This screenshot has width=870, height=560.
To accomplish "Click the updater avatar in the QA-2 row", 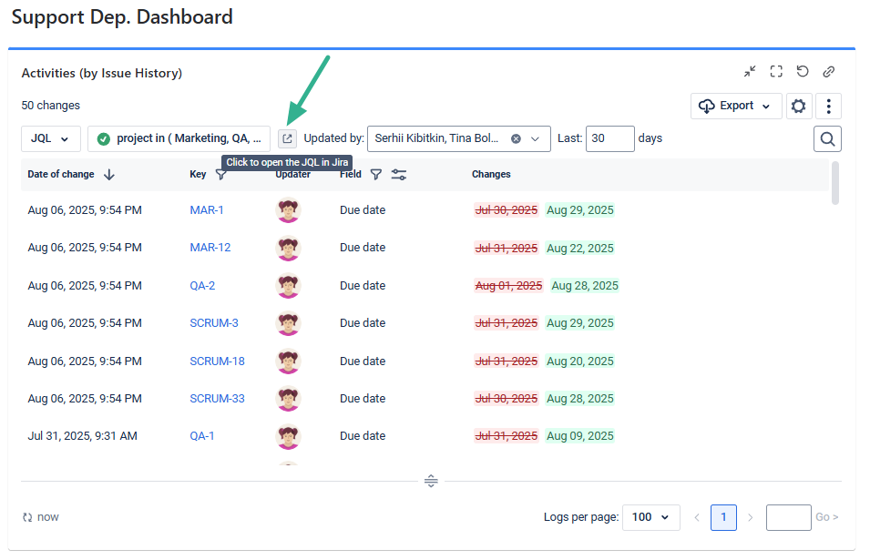I will pyautogui.click(x=288, y=286).
